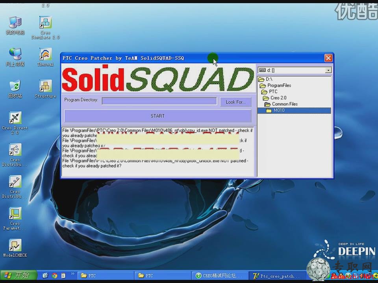Click the Look For... button

coord(236,102)
